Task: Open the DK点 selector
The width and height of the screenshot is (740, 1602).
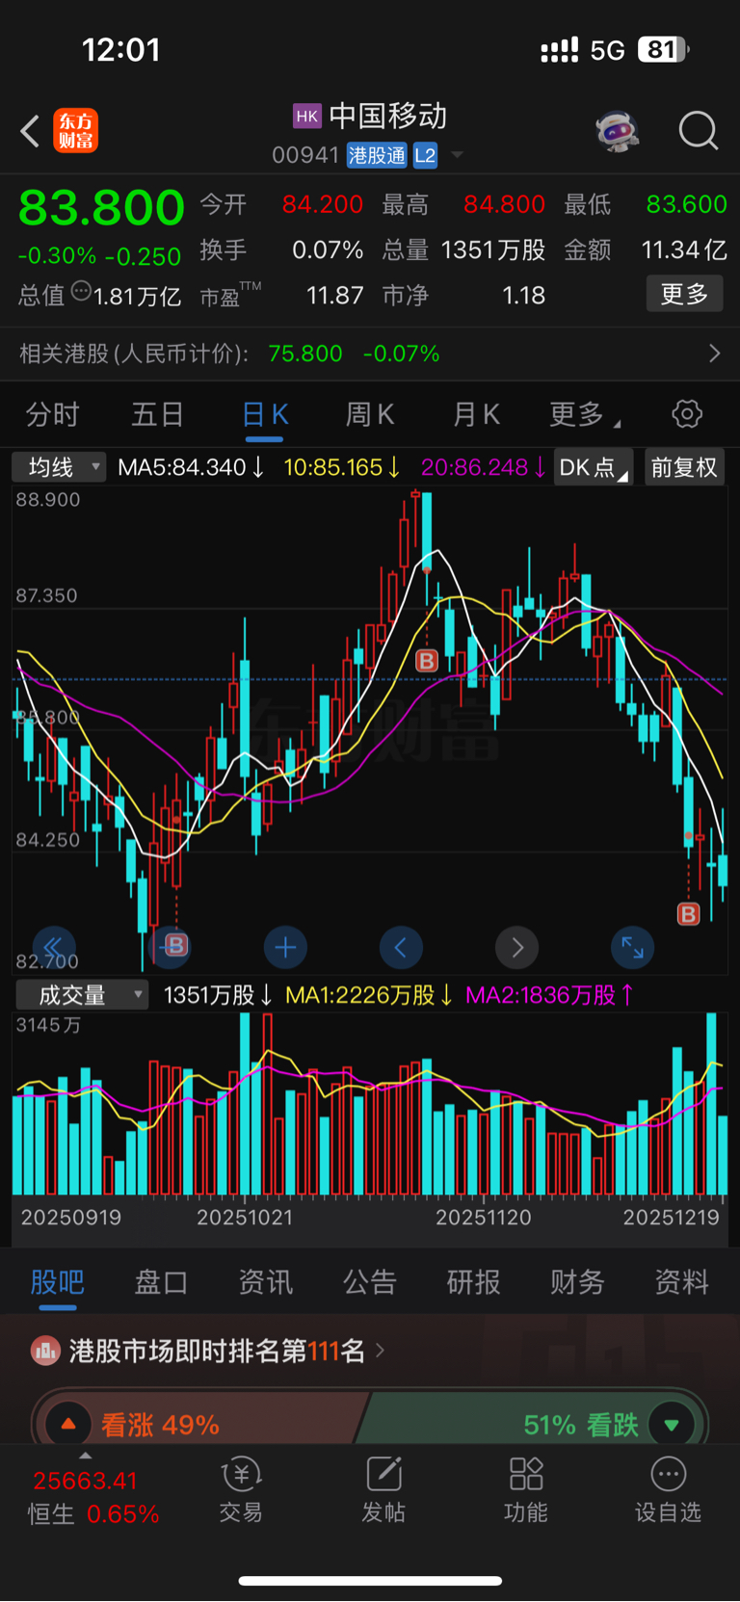Action: [593, 467]
